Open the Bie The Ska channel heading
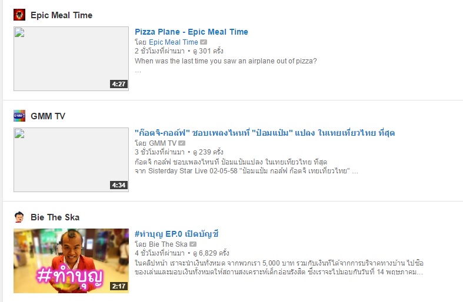The width and height of the screenshot is (463, 302). click(55, 217)
